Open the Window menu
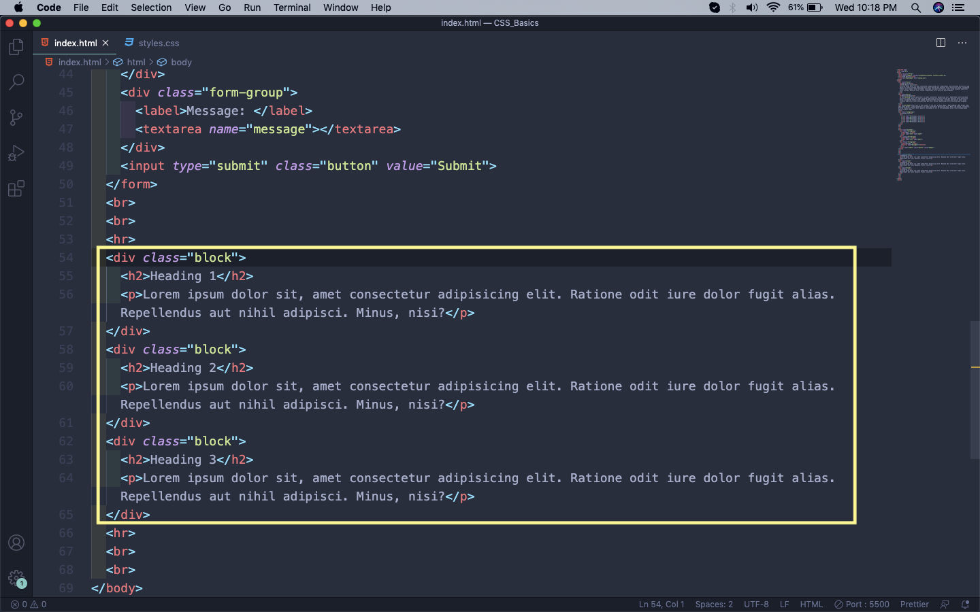 340,7
